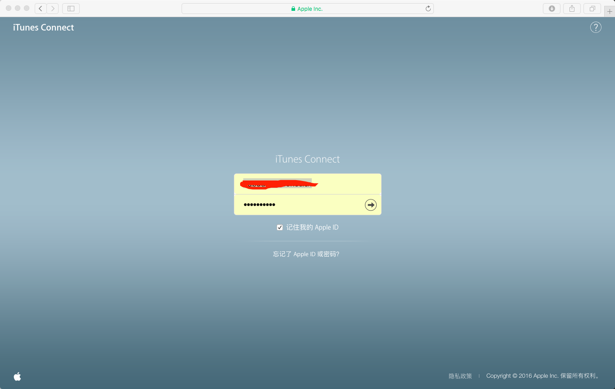Go forward with Safari's forward arrow
615x389 pixels.
click(x=53, y=9)
